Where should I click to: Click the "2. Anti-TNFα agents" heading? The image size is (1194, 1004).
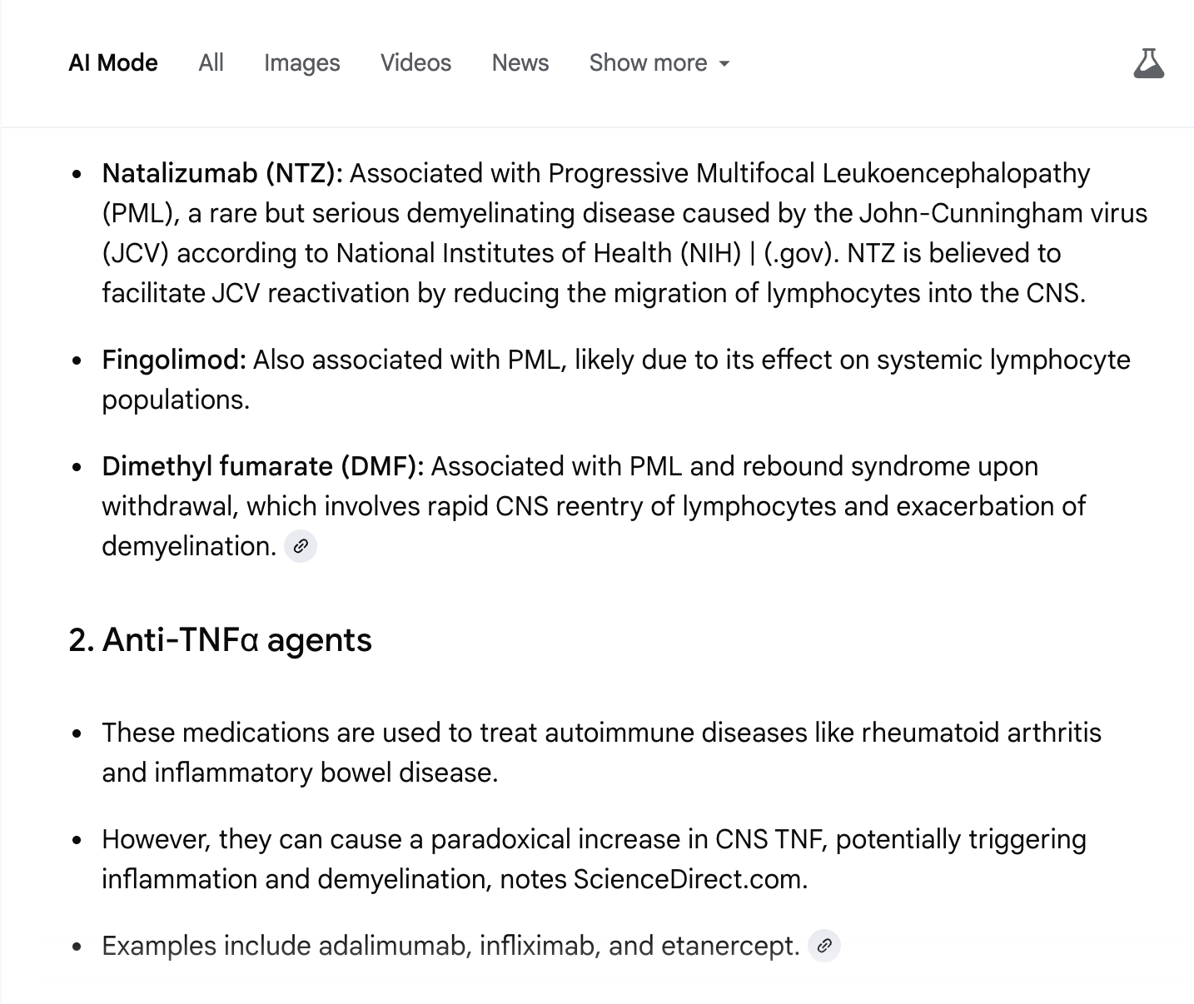pyautogui.click(x=221, y=640)
